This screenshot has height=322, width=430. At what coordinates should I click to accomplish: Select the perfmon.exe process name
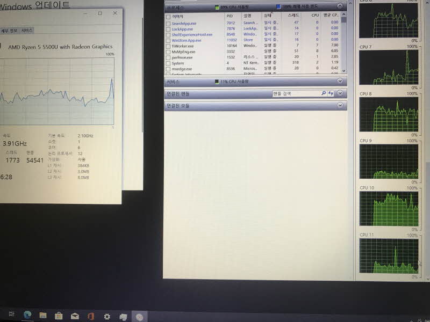(x=182, y=58)
